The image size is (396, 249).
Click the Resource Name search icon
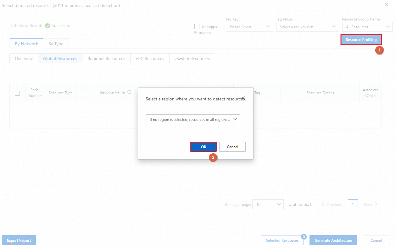point(130,92)
